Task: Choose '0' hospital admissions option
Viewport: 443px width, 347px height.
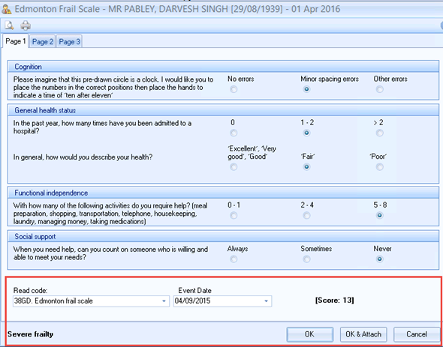Action: pyautogui.click(x=234, y=133)
